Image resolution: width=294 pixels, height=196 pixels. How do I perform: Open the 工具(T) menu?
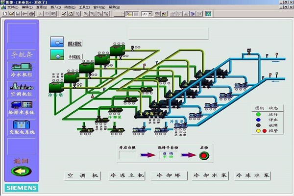point(84,8)
